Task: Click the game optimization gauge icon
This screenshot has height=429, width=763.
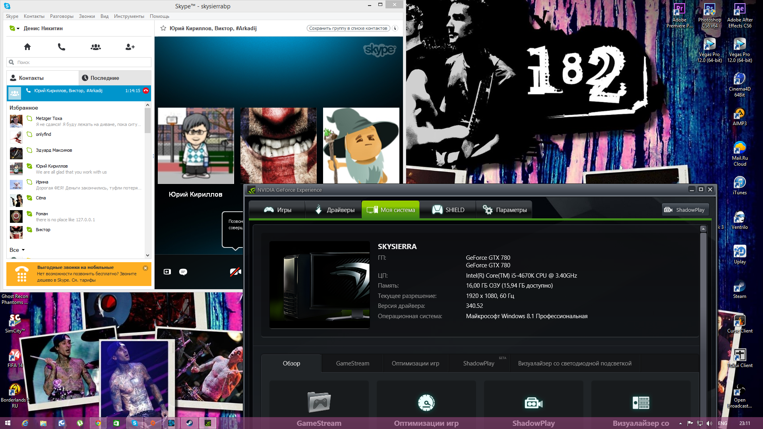Action: (x=426, y=403)
